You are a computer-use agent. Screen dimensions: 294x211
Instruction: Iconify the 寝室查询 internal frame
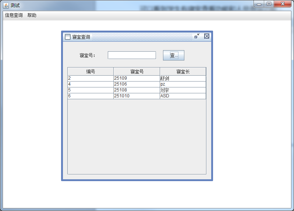pos(197,36)
